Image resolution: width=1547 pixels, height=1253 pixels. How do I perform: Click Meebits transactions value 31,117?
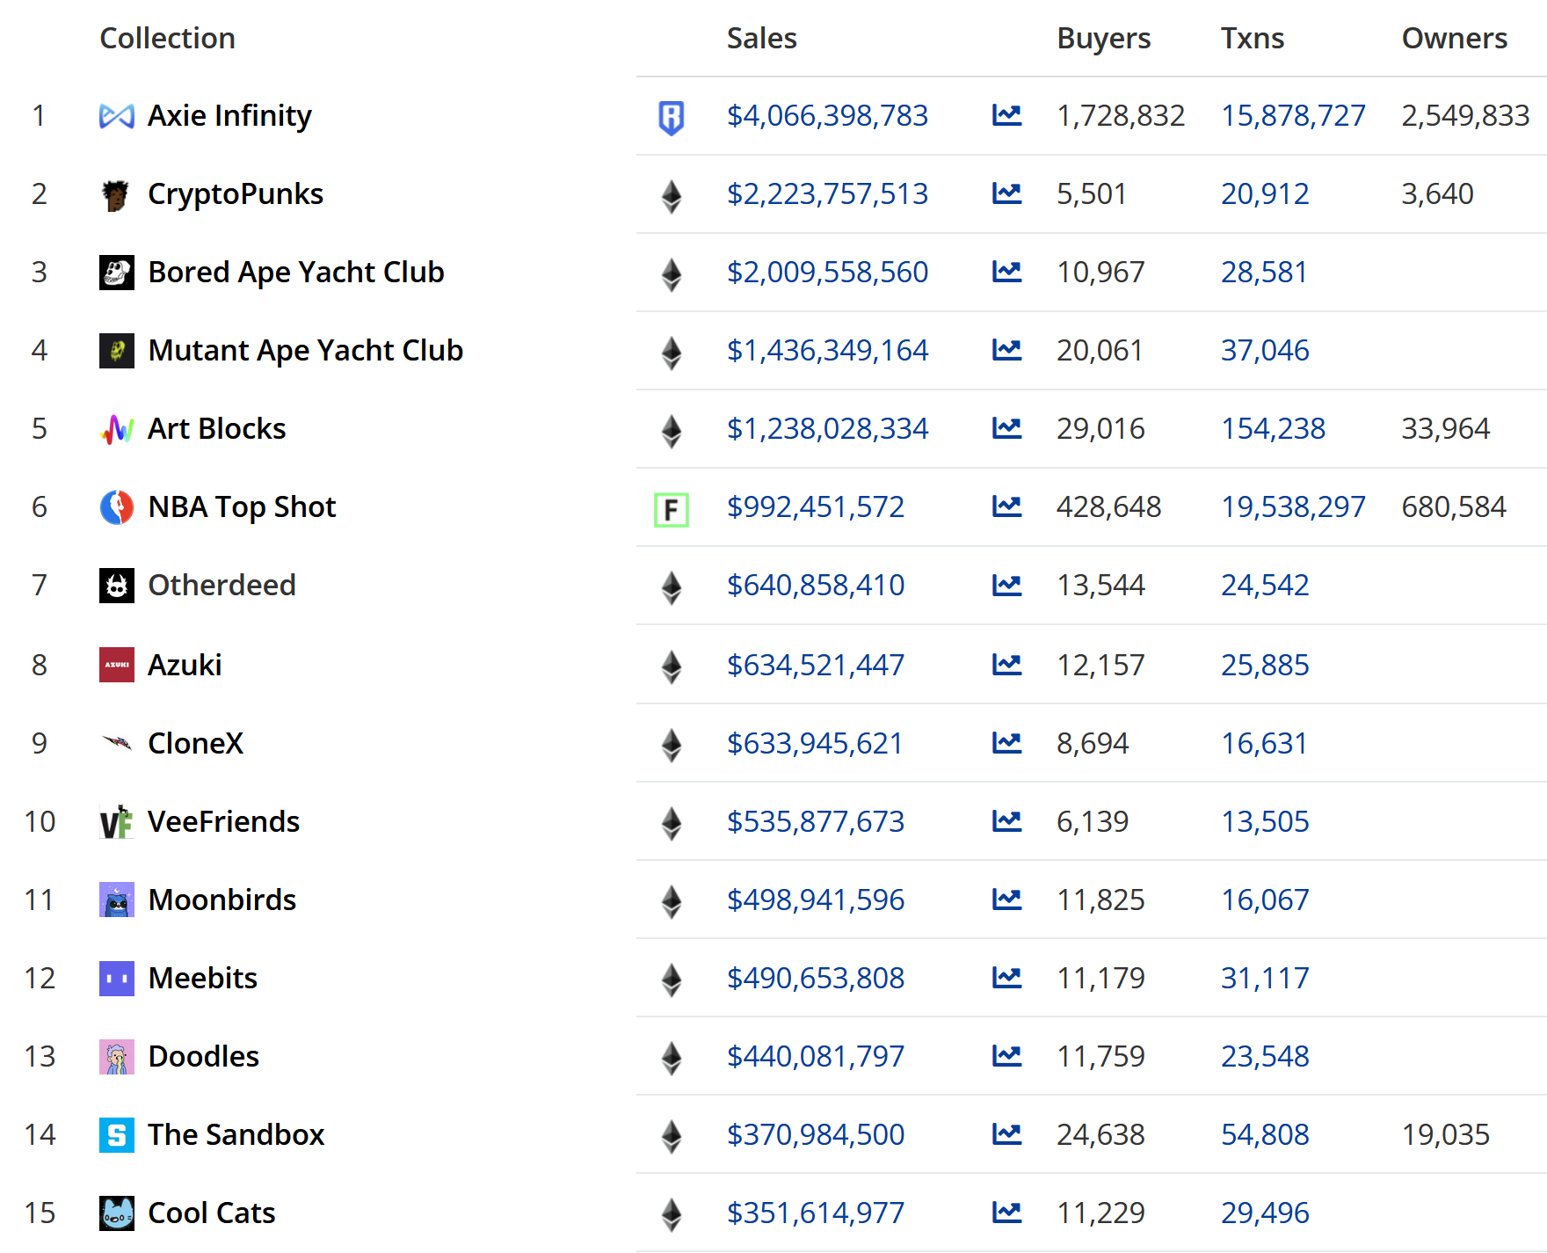click(1264, 978)
